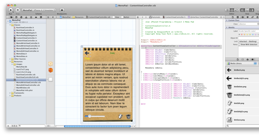Viewport: 259px width, 136px height.
Task: Open RootViewController.h in navigator
Action: 25,28
